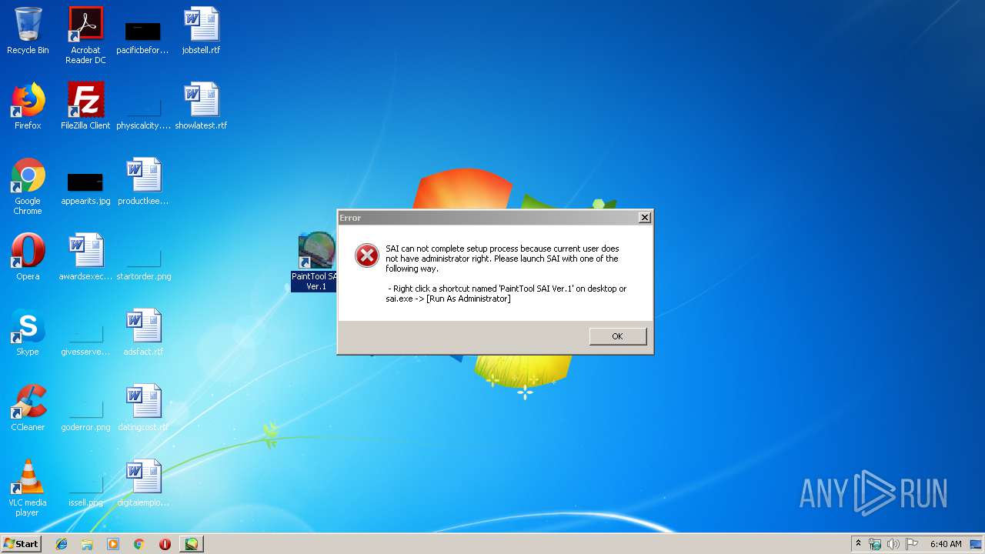Select datingcost.rtf document icon
The image size is (985, 554).
tap(143, 408)
